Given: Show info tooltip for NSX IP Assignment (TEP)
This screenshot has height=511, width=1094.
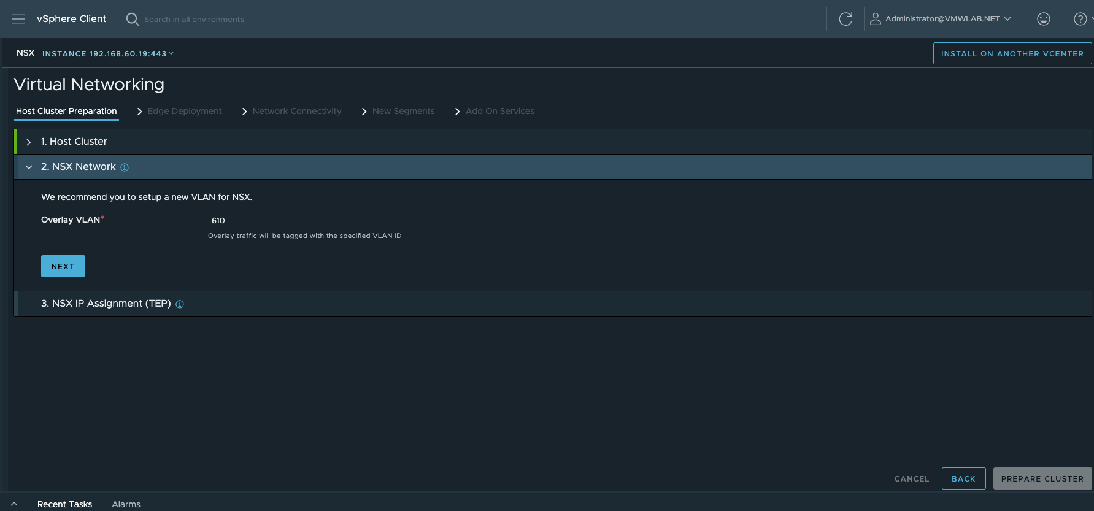Looking at the screenshot, I should (180, 304).
